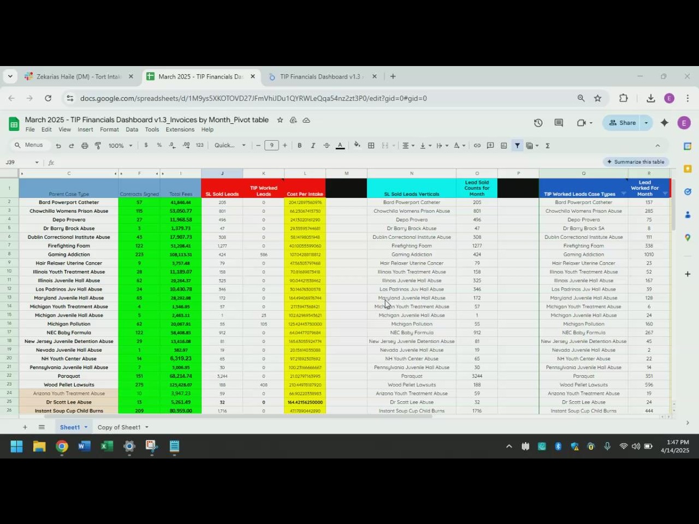Open the fill color bucket
Viewport: 699px width, 524px height.
pyautogui.click(x=357, y=145)
